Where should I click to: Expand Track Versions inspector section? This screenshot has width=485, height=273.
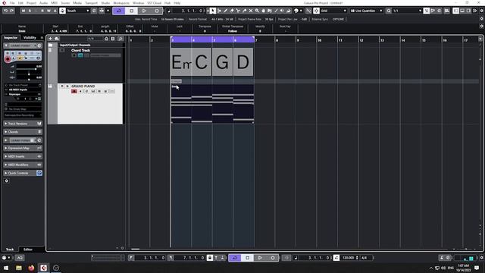23,124
